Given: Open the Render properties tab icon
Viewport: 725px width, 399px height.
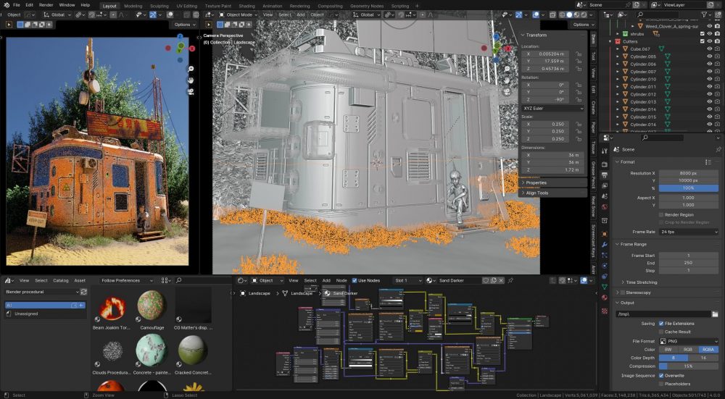Looking at the screenshot, I should (x=605, y=164).
